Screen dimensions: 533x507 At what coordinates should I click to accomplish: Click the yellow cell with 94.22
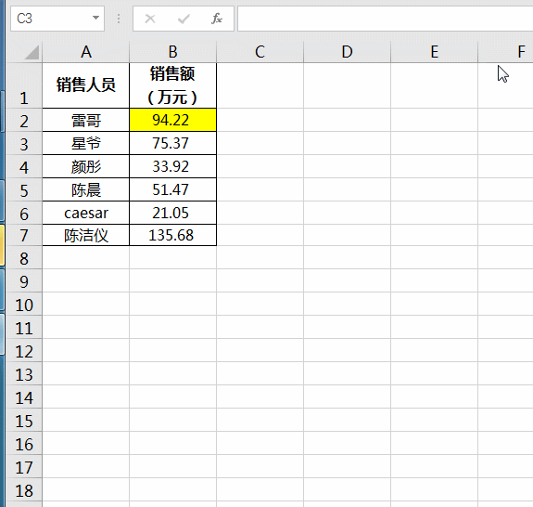[x=172, y=120]
